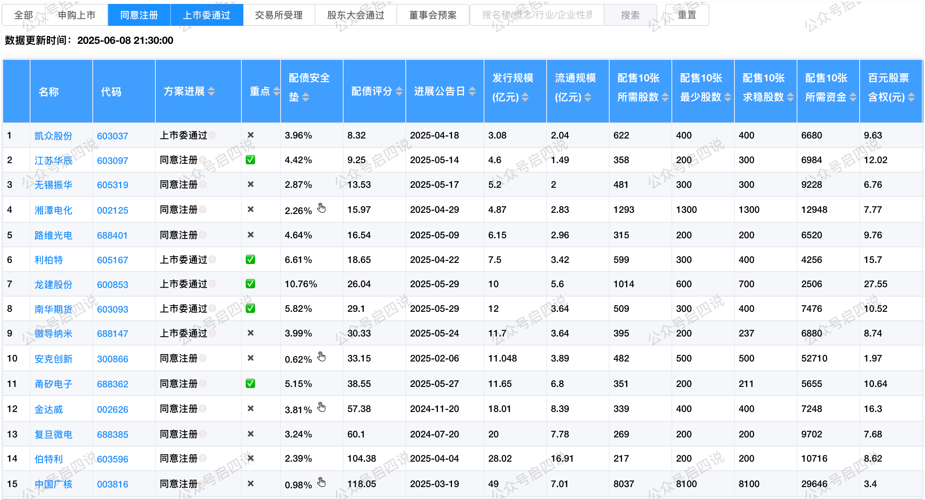Switch to 申购上市 tab
The height and width of the screenshot is (500, 925).
(77, 15)
